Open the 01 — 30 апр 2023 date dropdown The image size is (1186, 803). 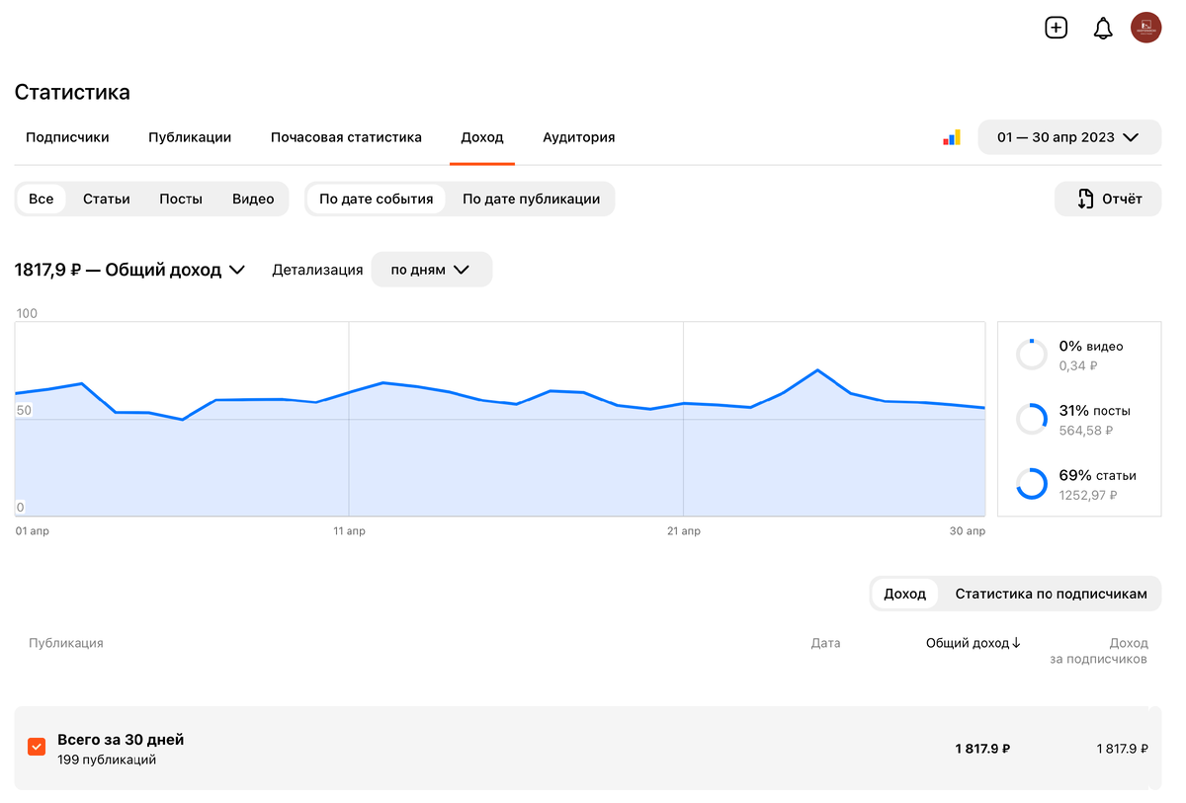(1067, 137)
